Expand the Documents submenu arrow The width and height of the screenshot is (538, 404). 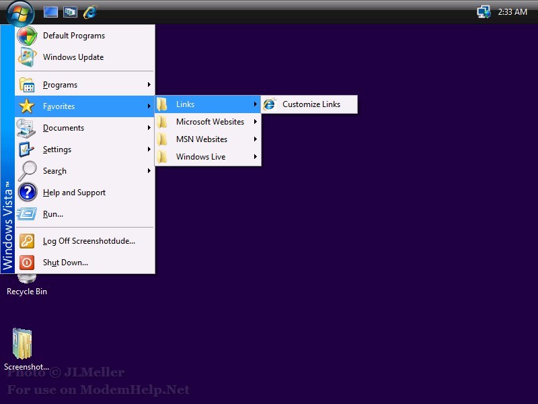coord(149,128)
